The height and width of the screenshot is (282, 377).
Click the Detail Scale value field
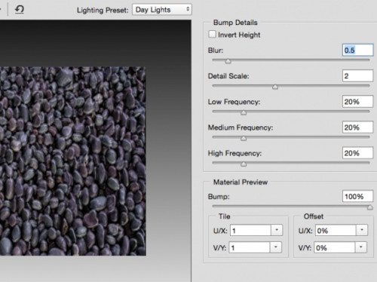click(x=357, y=75)
